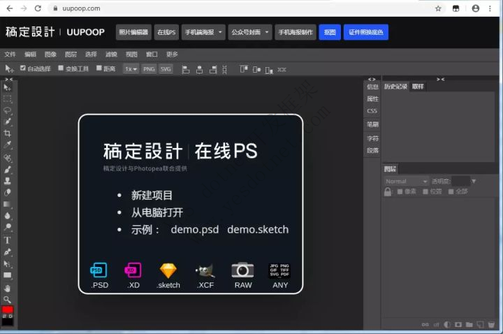
Task: Open the CSS side panel
Action: pyautogui.click(x=372, y=111)
